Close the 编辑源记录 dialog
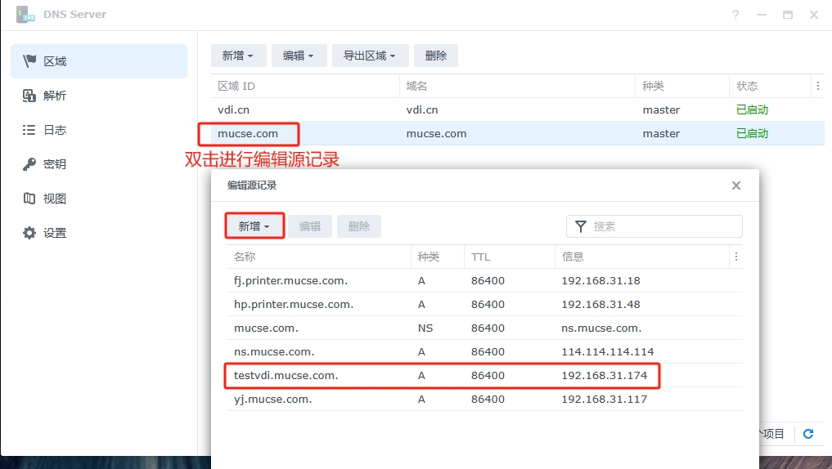 pyautogui.click(x=735, y=185)
